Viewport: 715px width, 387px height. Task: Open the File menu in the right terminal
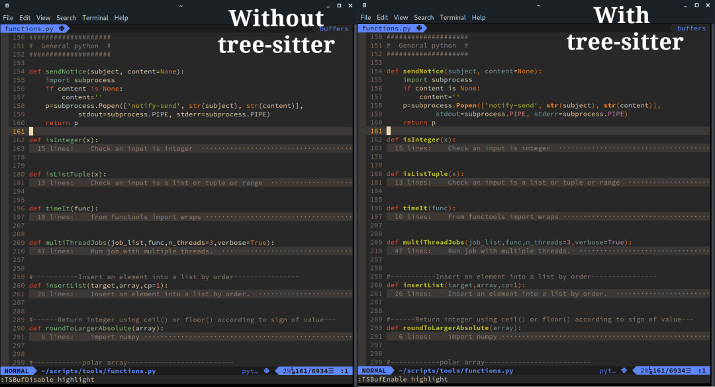coord(365,17)
